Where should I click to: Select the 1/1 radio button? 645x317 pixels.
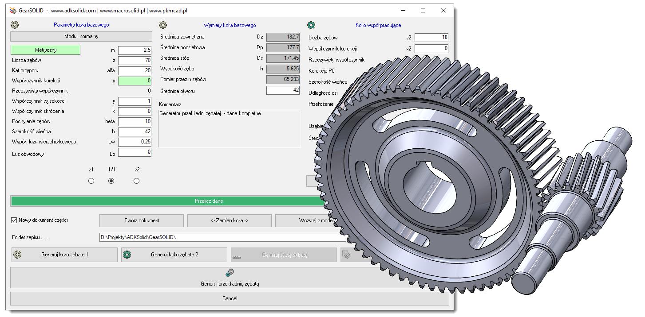click(111, 181)
